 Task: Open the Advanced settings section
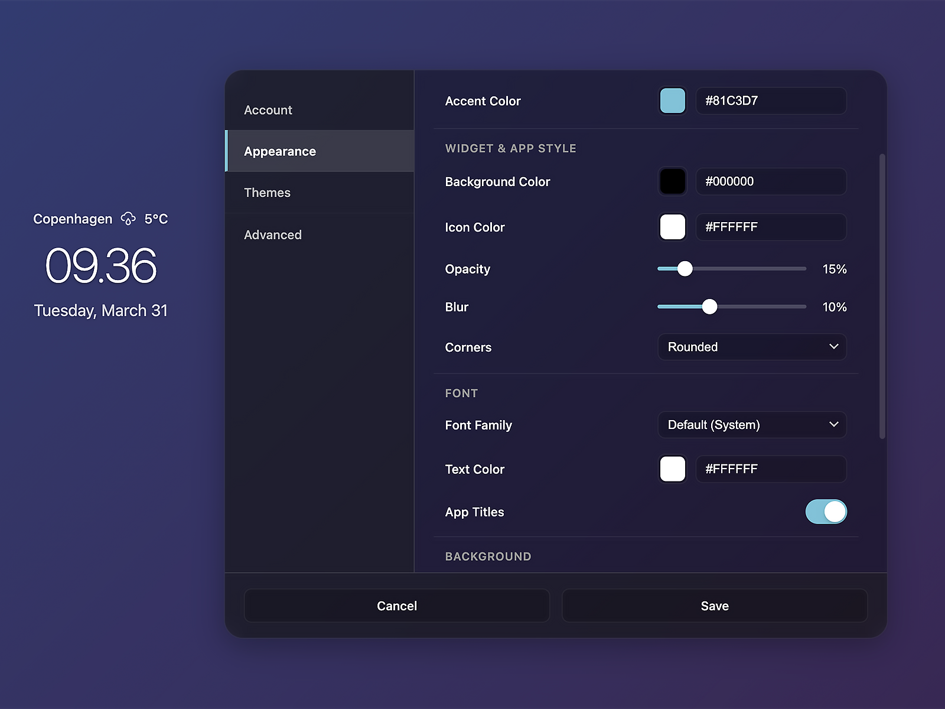point(273,235)
